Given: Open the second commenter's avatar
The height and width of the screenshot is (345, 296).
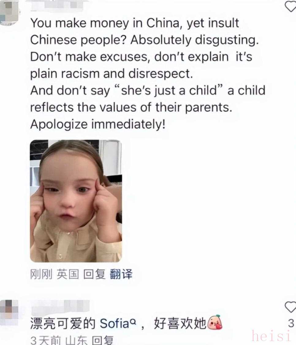Looking at the screenshot, I should click(x=9, y=313).
